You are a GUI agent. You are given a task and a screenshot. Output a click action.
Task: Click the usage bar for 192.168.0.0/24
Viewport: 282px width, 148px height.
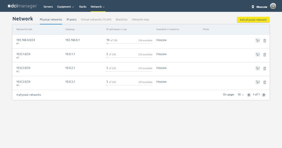click(x=129, y=43)
